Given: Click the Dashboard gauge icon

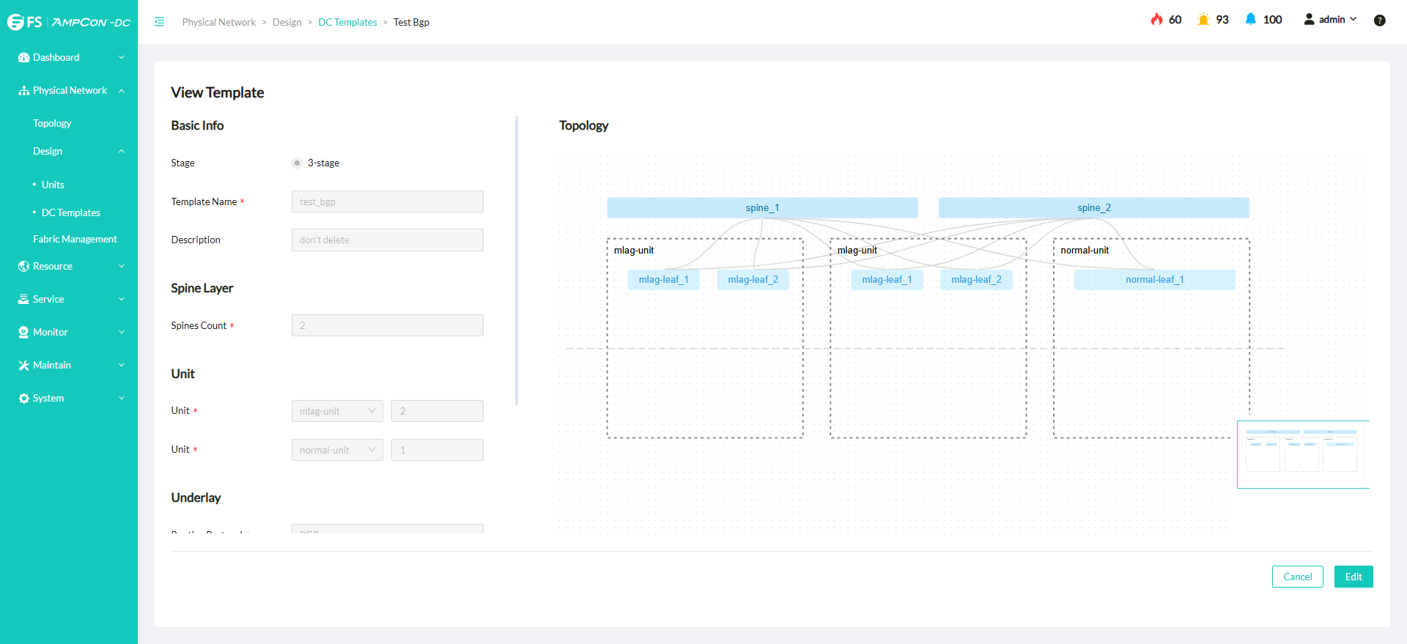Looking at the screenshot, I should click(23, 58).
